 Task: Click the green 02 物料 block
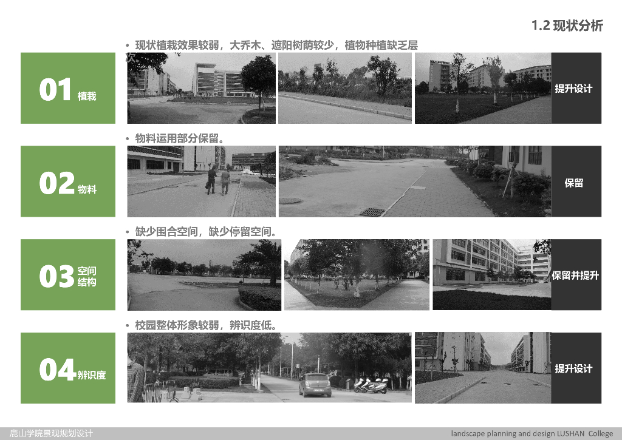(x=68, y=181)
